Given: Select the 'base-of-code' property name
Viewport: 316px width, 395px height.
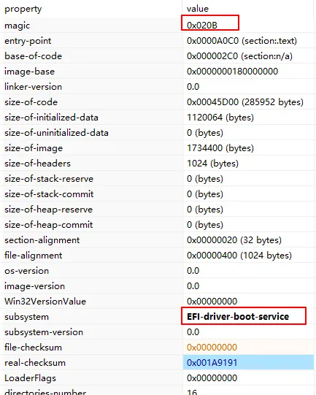Looking at the screenshot, I should click(x=33, y=56).
